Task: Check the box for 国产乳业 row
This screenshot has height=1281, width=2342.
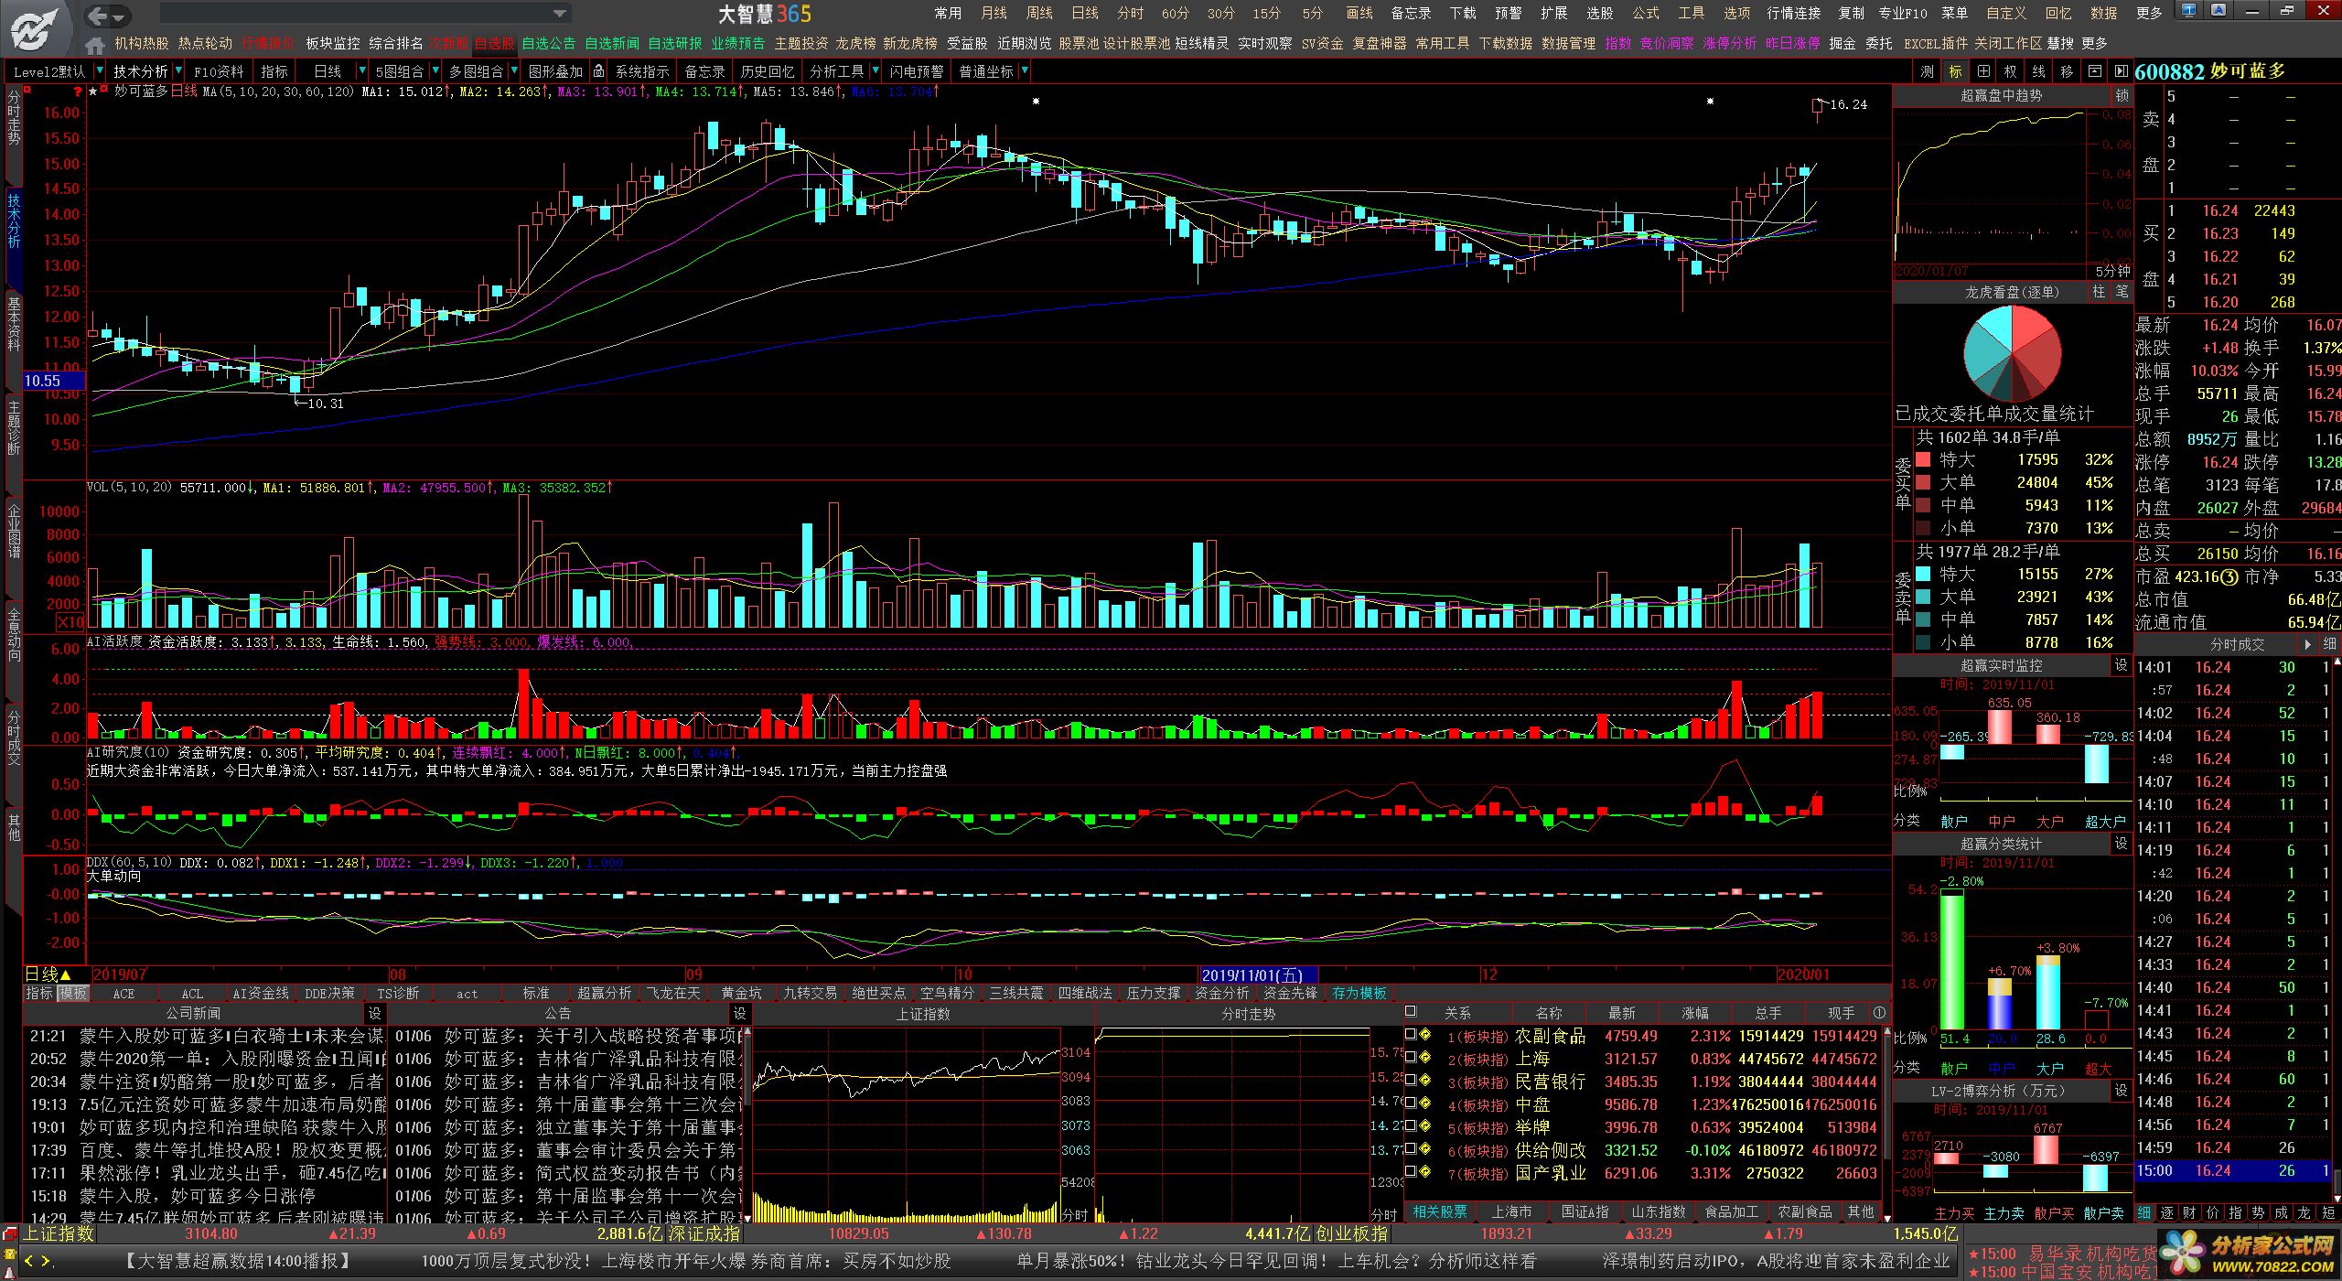Action: pos(1411,1172)
